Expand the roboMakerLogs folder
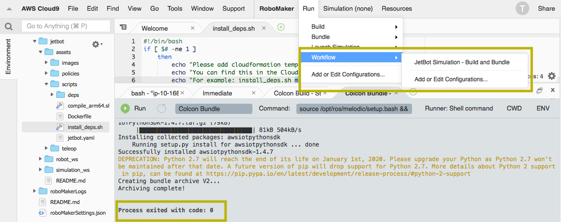Image resolution: width=561 pixels, height=222 pixels. tap(35, 191)
